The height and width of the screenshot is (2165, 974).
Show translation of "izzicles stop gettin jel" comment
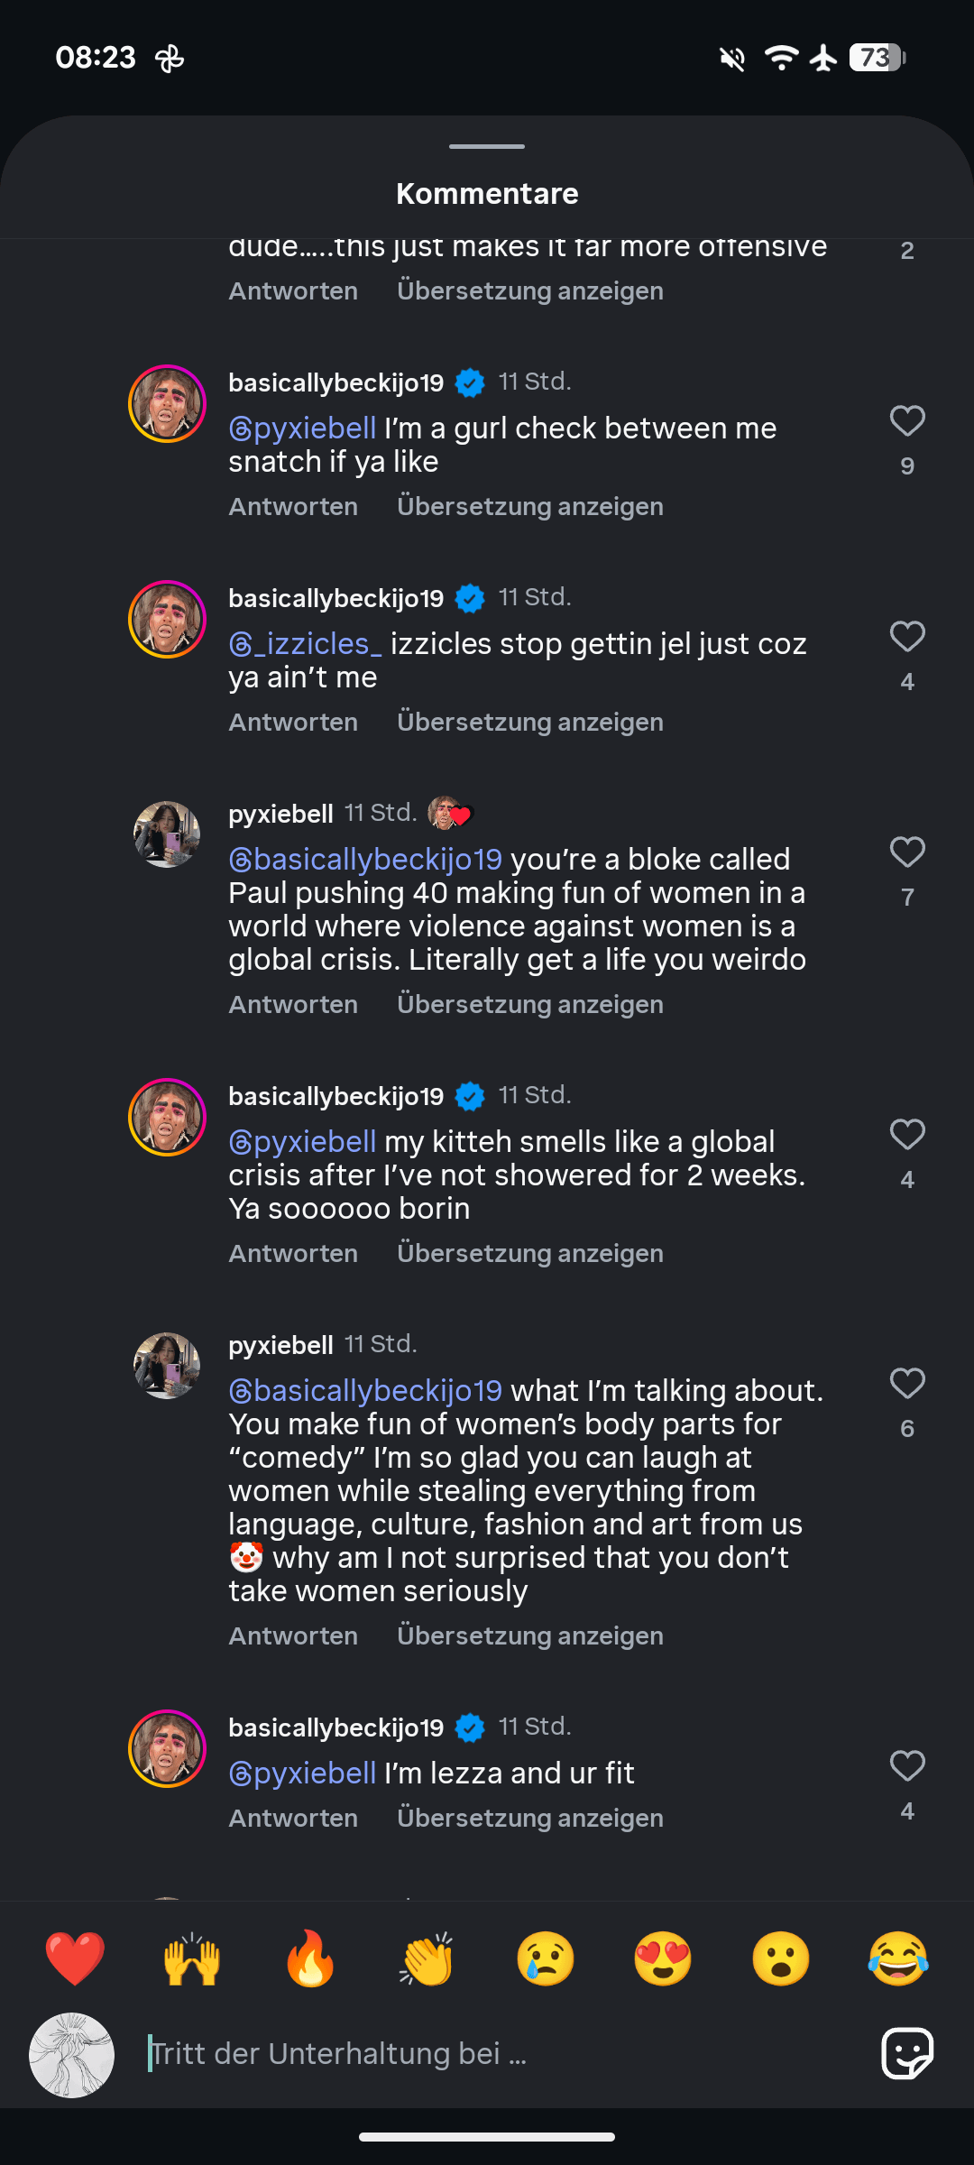pos(530,723)
